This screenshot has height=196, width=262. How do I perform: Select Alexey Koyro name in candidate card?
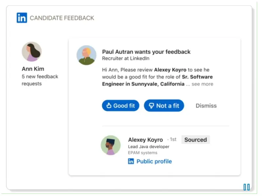pos(145,140)
